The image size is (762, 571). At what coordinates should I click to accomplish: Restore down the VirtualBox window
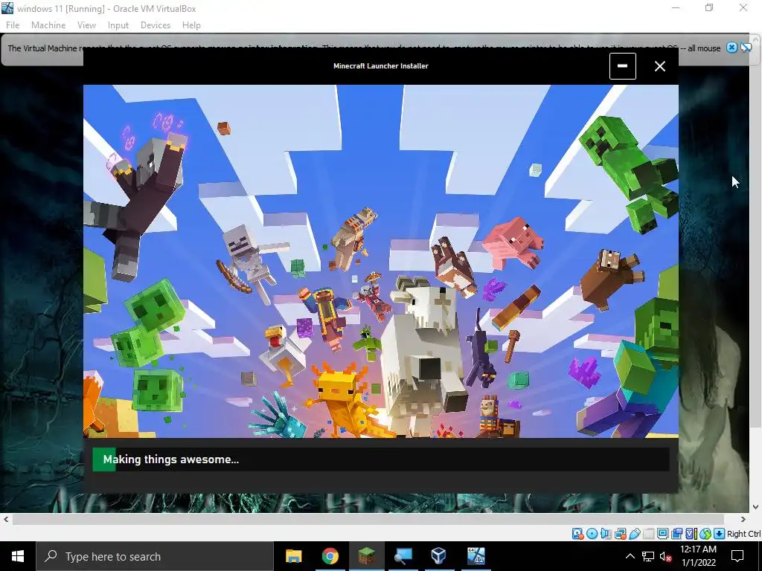tap(709, 8)
